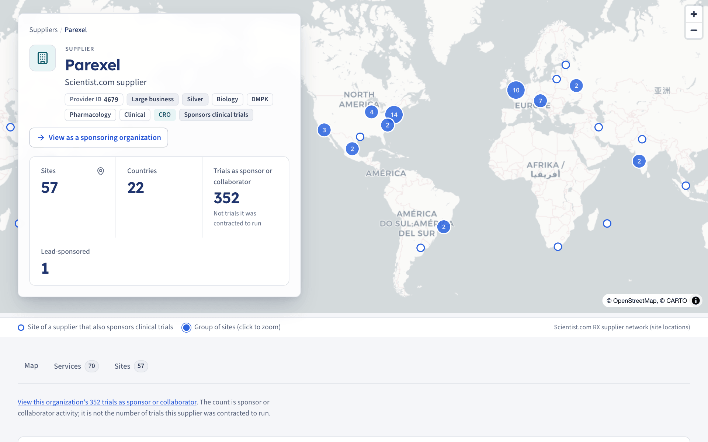Screen dimensions: 708x442
Task: Click the Sponsors clinical trials tag
Action: coord(216,115)
